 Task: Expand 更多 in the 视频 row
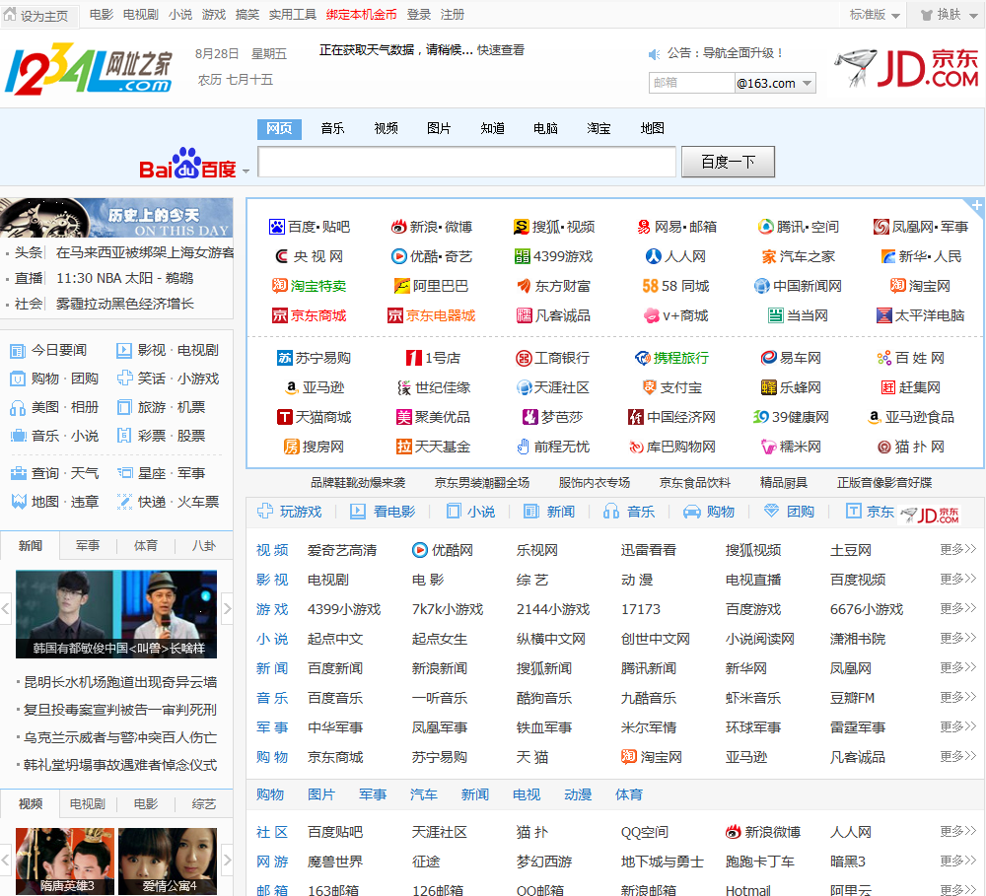(958, 550)
